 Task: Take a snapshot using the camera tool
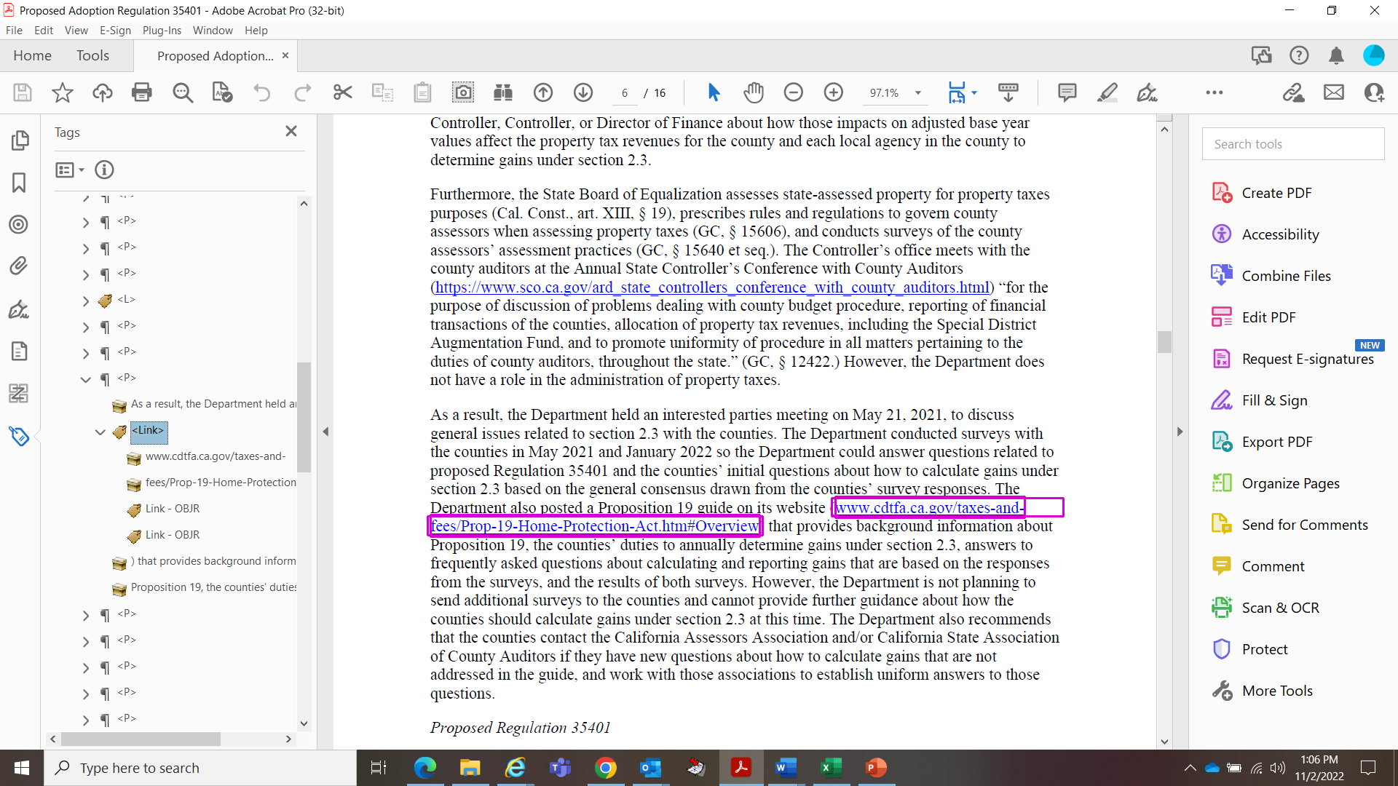click(x=464, y=92)
